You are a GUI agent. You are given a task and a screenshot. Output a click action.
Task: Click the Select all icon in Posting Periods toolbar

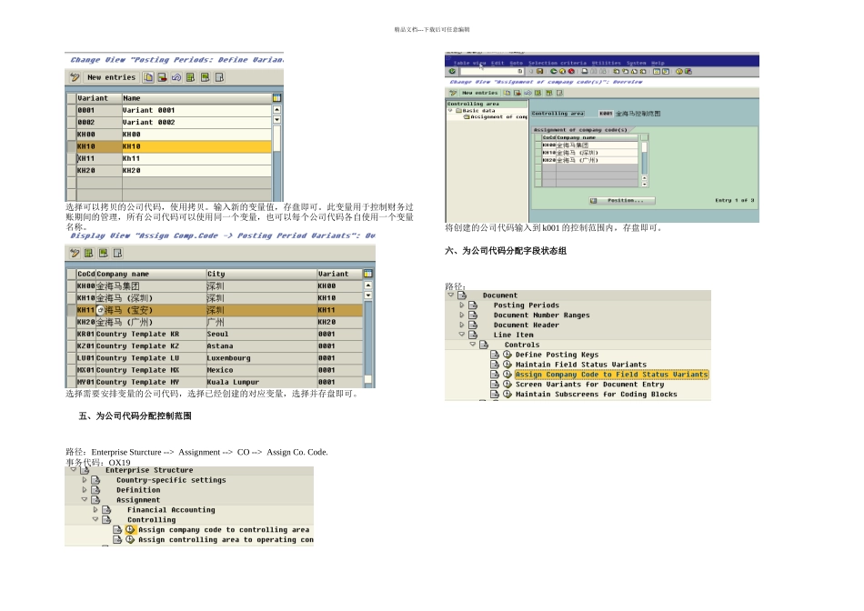[190, 77]
